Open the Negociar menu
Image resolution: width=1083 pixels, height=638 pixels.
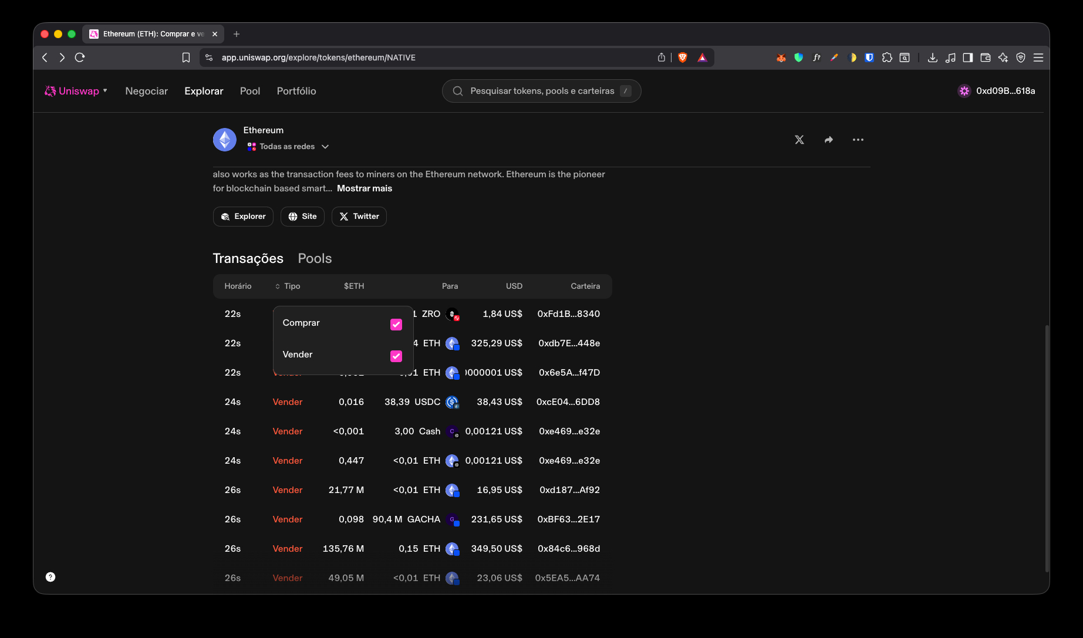click(146, 91)
